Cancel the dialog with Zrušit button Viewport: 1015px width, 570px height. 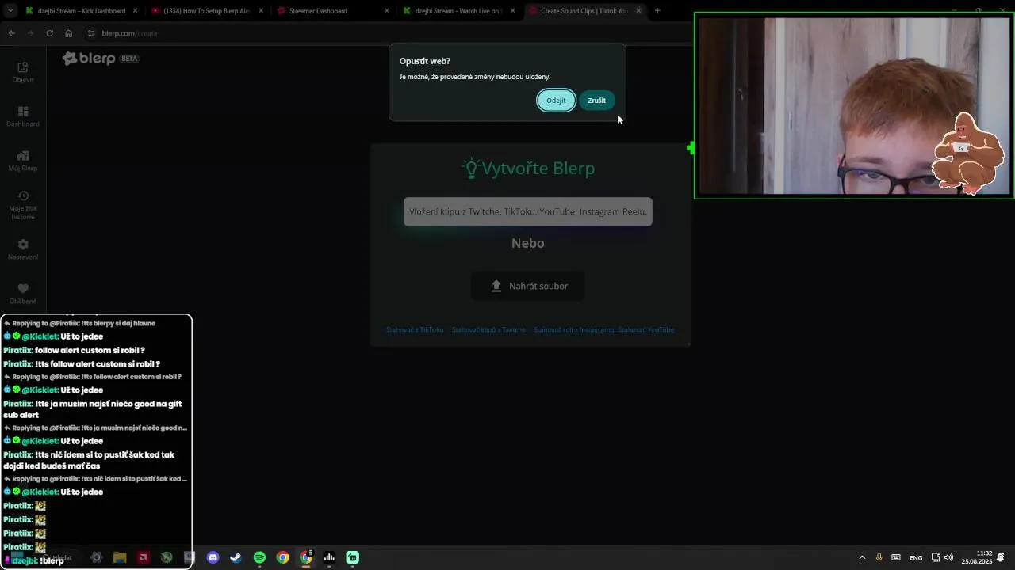click(x=596, y=101)
